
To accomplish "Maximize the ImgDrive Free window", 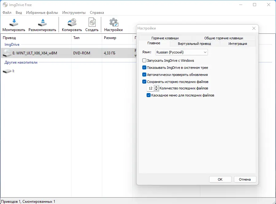I will 255,5.
